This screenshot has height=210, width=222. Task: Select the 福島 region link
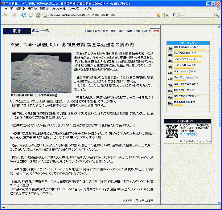coord(129,31)
